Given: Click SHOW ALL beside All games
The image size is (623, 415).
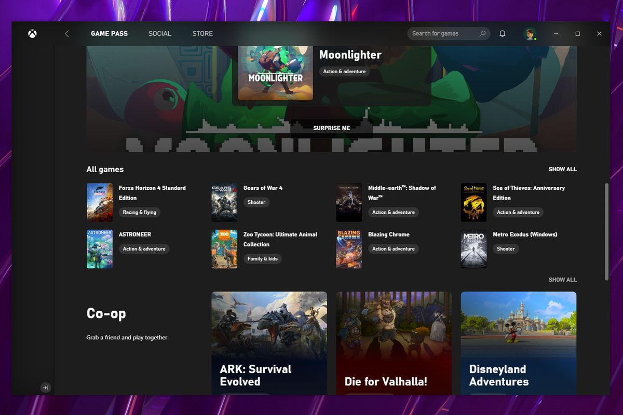Looking at the screenshot, I should click(562, 169).
